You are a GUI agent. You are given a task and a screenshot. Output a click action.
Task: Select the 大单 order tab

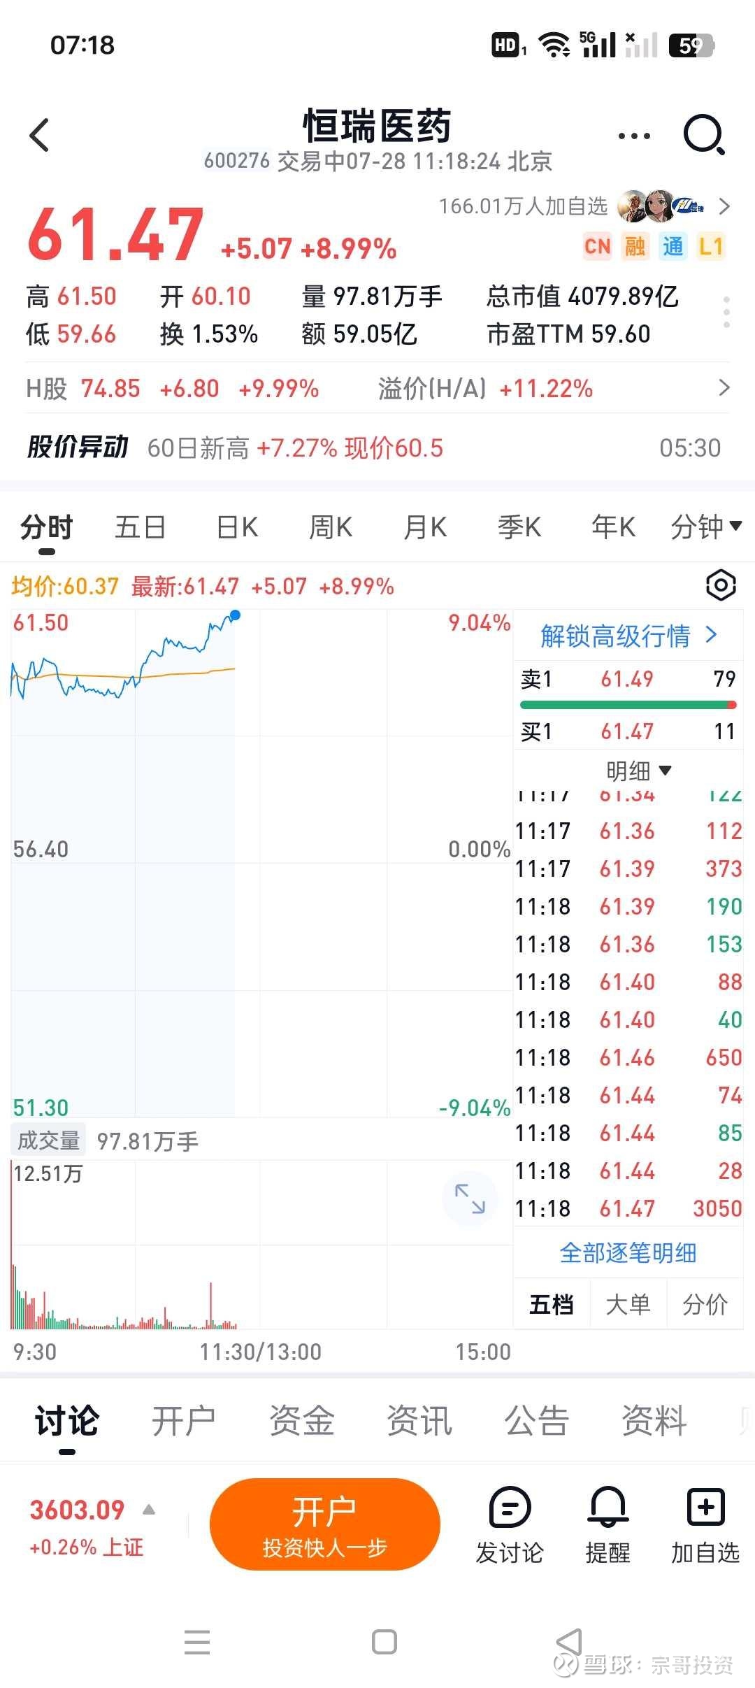[628, 1304]
